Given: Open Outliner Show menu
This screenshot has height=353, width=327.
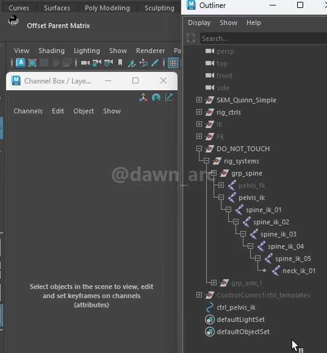Looking at the screenshot, I should click(228, 23).
